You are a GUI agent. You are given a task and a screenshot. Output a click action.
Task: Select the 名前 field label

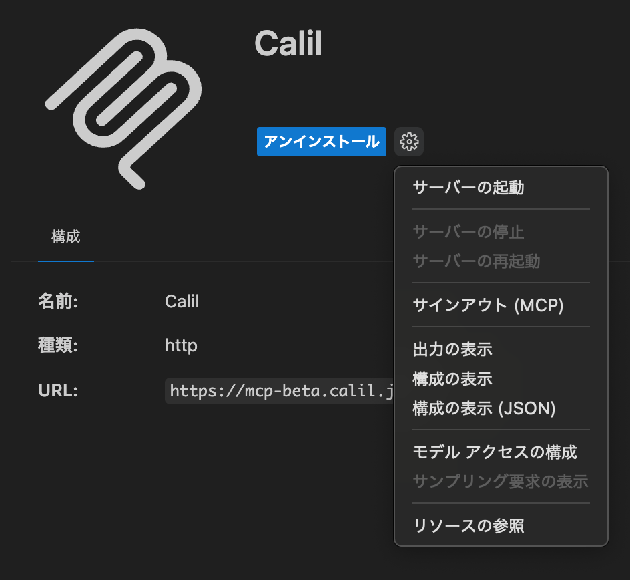coord(59,301)
